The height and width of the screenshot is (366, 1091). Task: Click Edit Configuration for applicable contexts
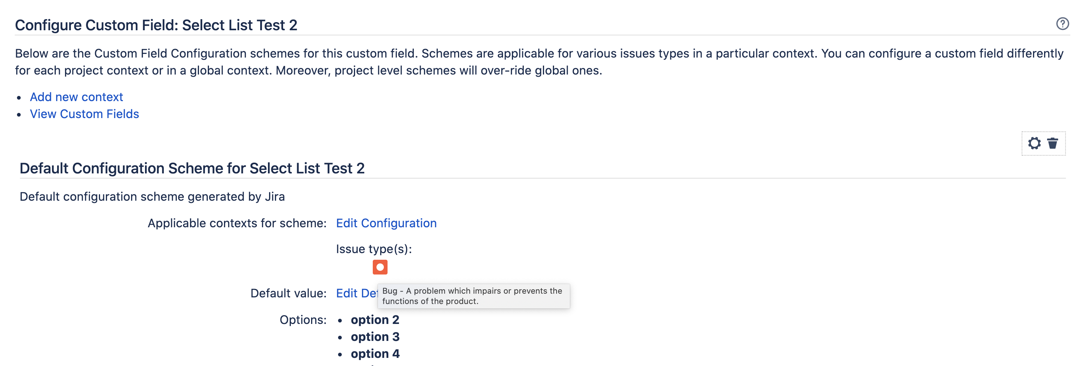386,223
